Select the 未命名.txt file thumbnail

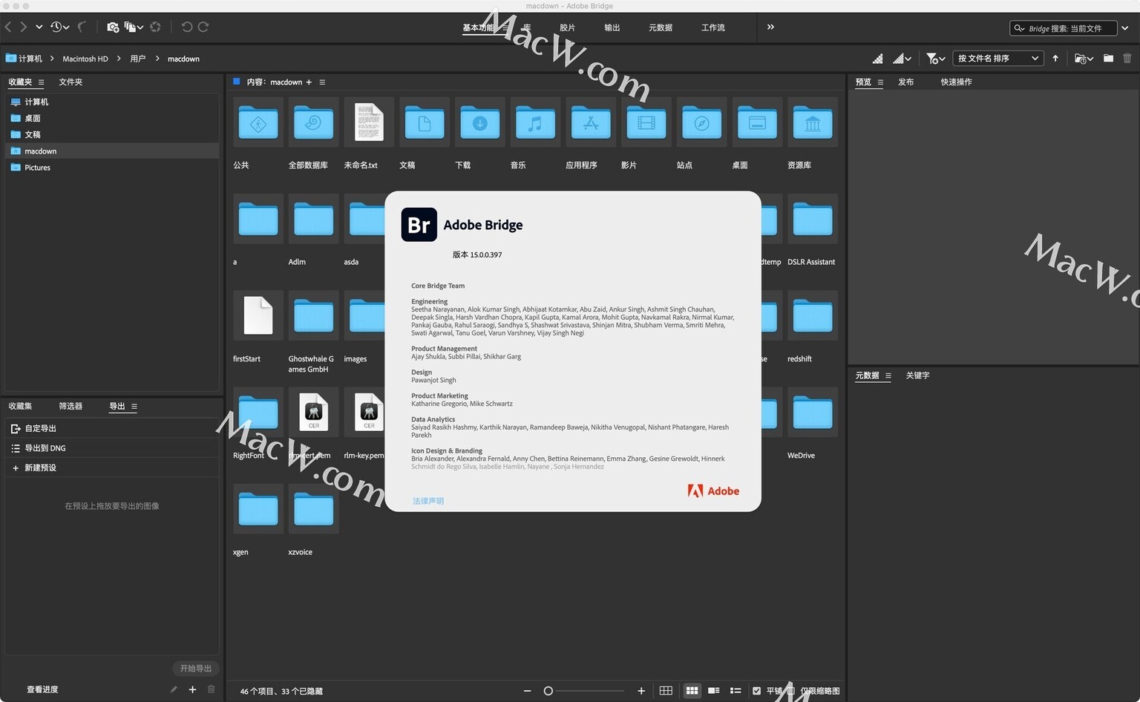click(x=369, y=122)
